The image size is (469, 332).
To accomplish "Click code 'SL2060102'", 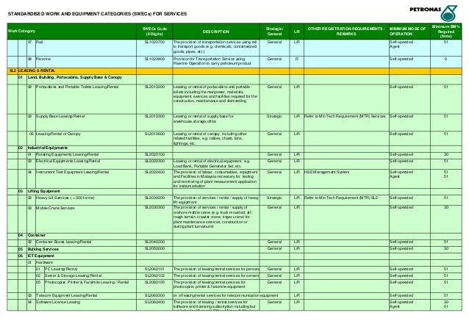I will tap(154, 276).
